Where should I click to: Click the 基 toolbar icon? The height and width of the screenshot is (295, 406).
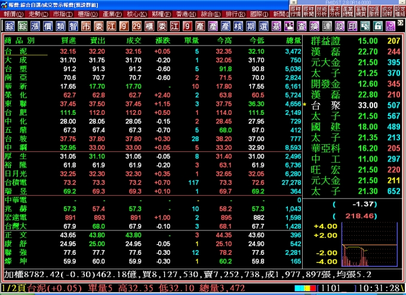[276, 26]
